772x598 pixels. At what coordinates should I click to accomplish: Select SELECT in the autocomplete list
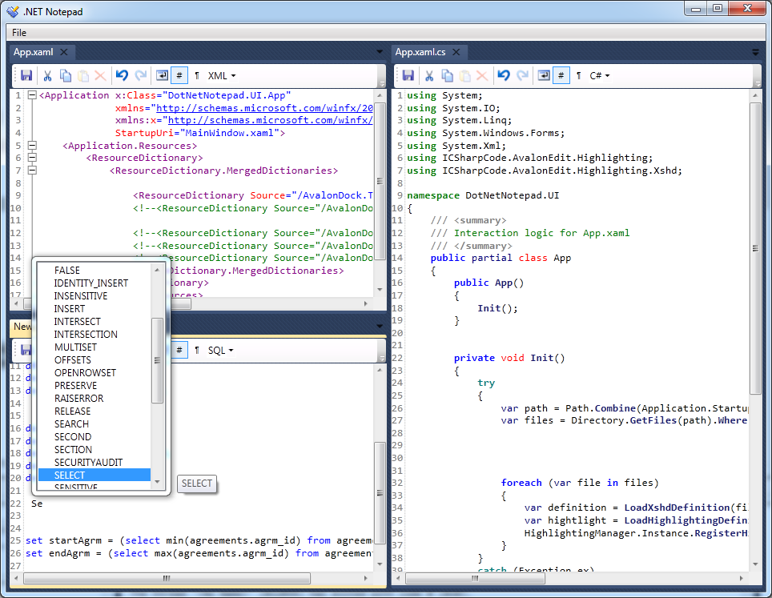coord(94,475)
